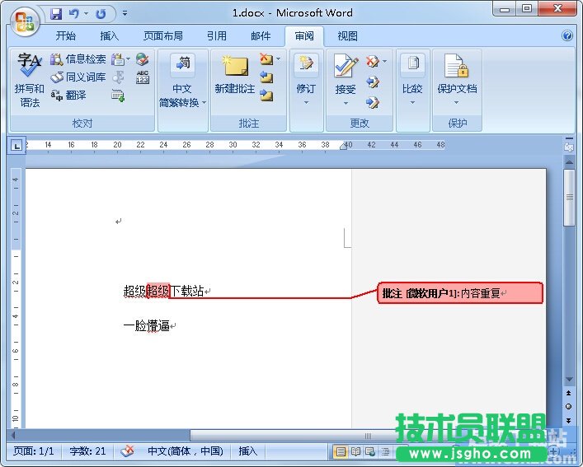
Task: Switch to Print Layout view in status bar
Action: pos(341,451)
